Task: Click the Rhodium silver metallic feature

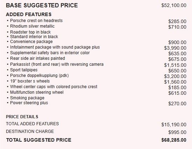Action: point(32,26)
